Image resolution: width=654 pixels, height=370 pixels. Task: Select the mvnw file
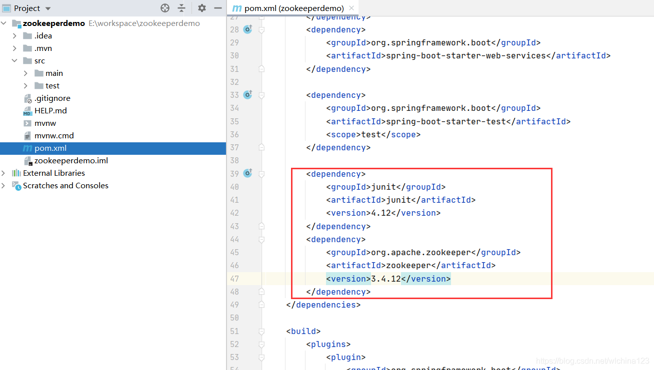click(x=45, y=123)
